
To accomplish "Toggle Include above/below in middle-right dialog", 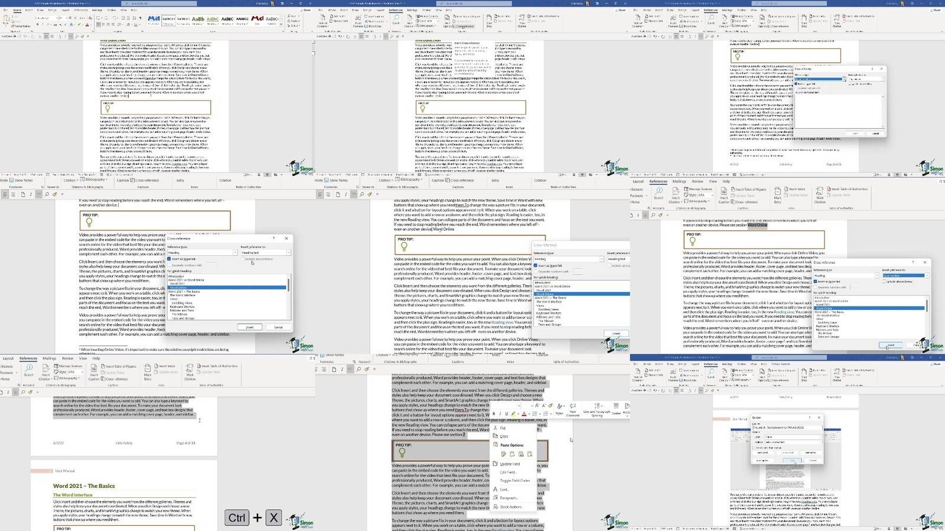I will (x=885, y=281).
